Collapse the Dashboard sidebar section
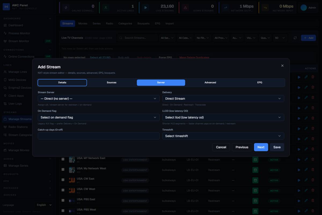The height and width of the screenshot is (215, 322). click(27, 19)
